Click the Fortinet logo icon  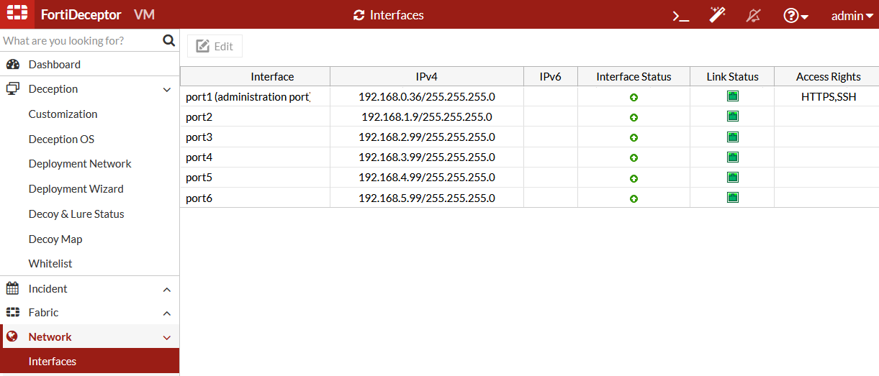17,14
